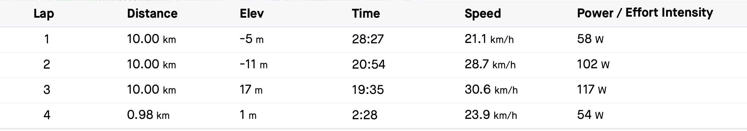Viewport: 747px width, 131px height.
Task: Select the lap 3 row number
Action: coord(47,90)
